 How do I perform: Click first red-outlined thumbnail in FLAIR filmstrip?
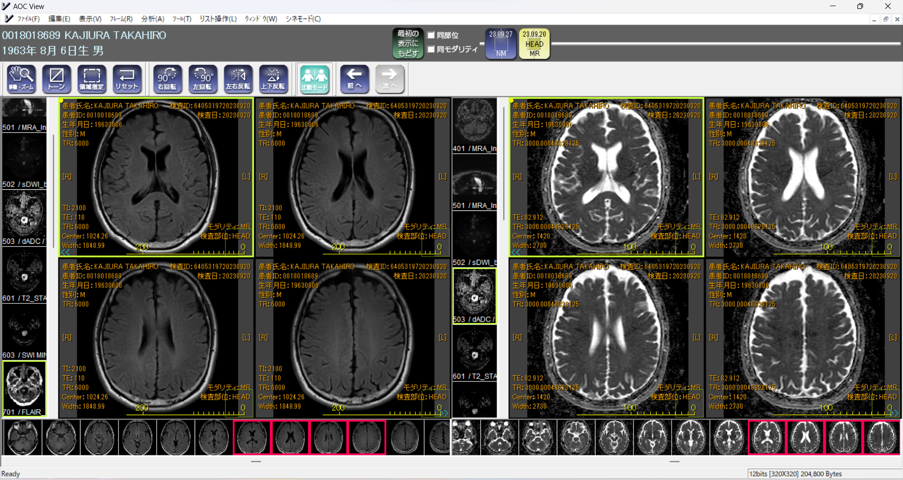[x=252, y=437]
